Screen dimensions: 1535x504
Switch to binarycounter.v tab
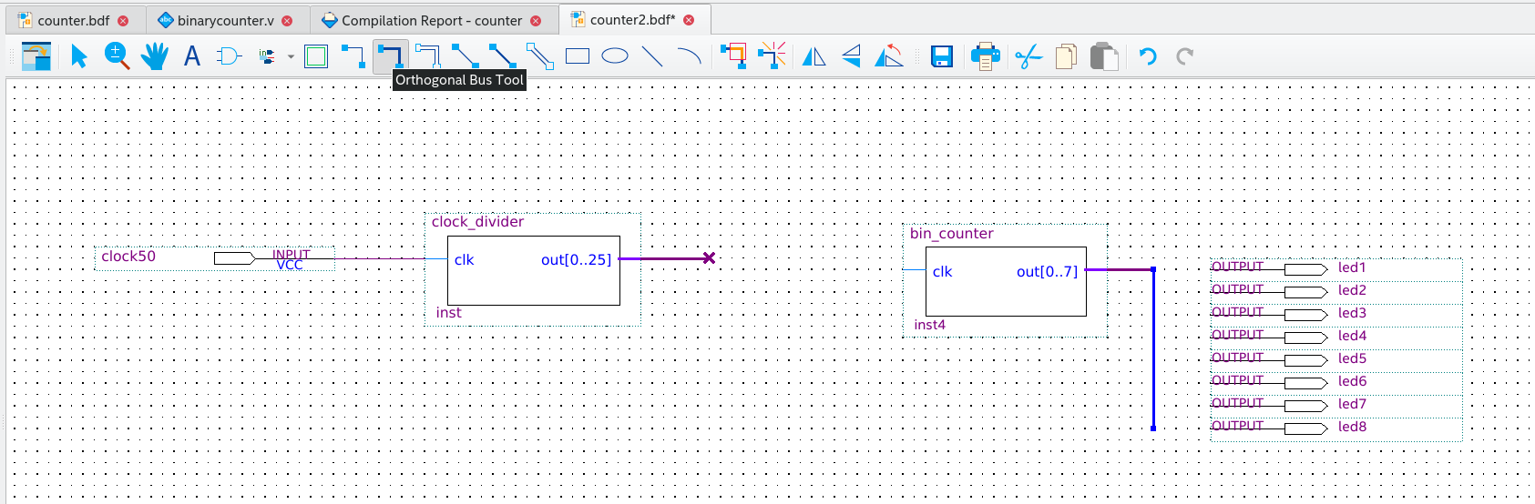click(x=225, y=20)
